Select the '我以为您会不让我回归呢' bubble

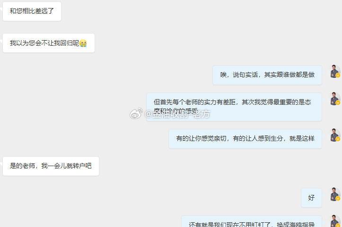point(49,43)
